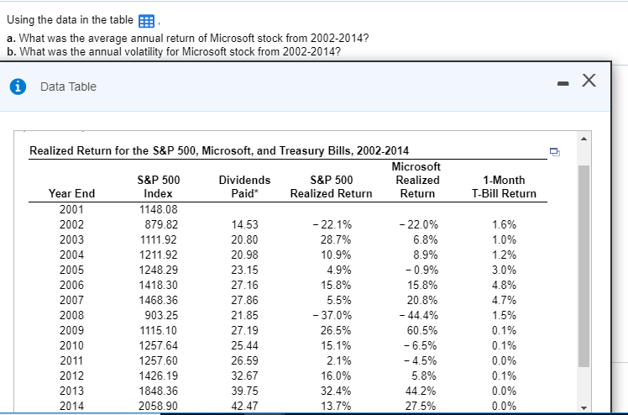Select S&P return -22.1%
The image size is (628, 415).
[332, 225]
